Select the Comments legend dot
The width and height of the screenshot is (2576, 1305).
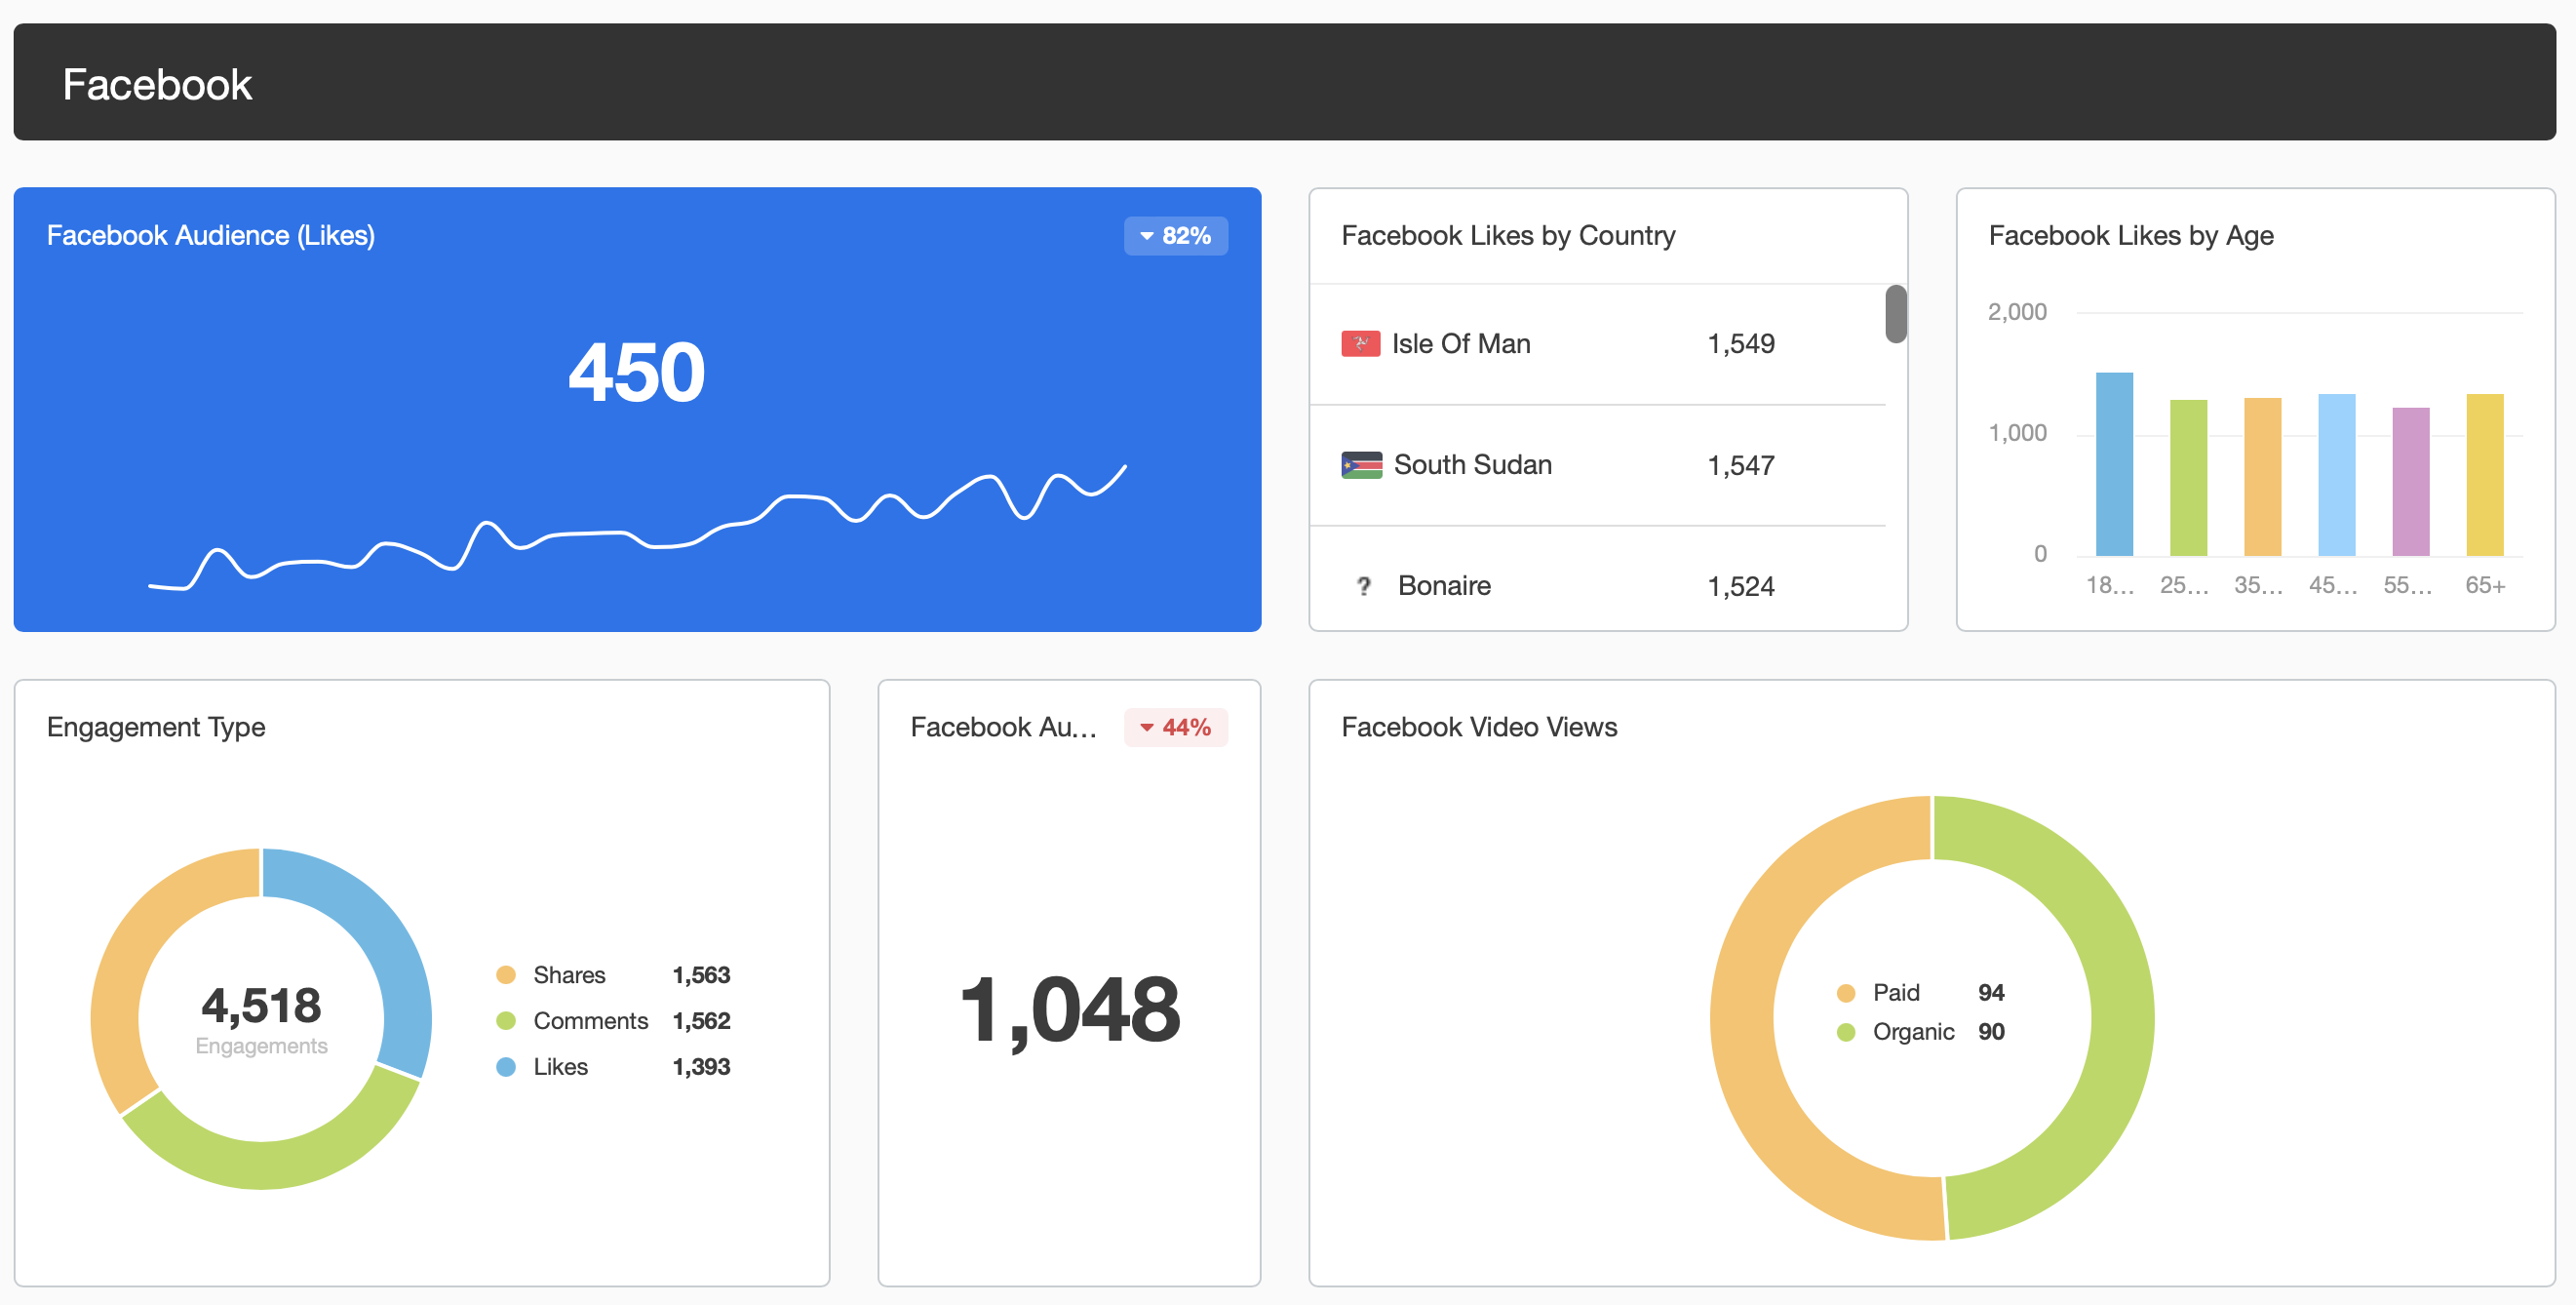(506, 1021)
